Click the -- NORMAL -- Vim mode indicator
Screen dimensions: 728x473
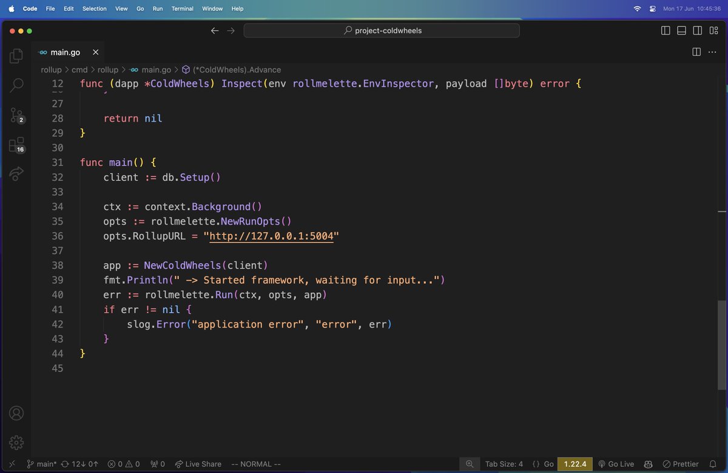[257, 464]
